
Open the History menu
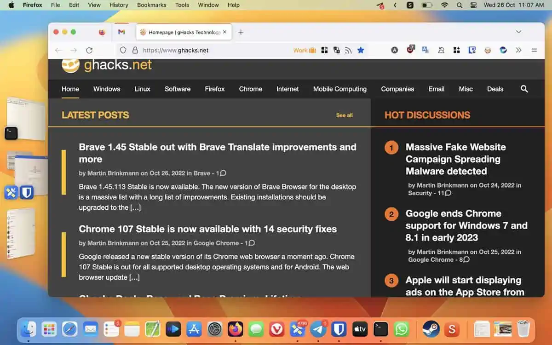coord(119,5)
